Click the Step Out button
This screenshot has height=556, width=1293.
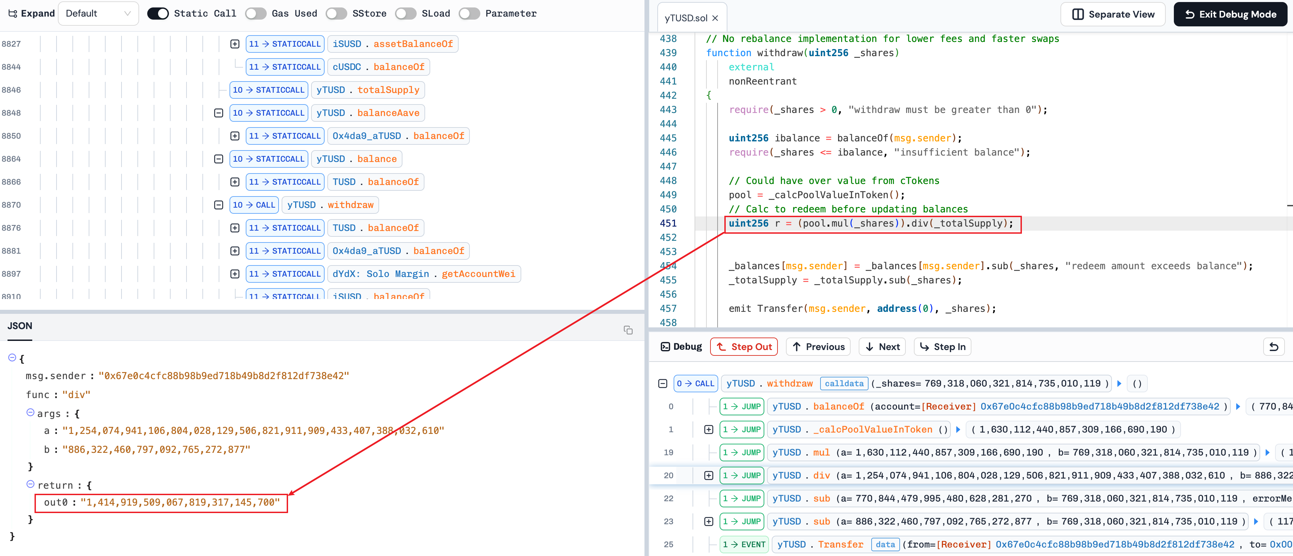(743, 346)
